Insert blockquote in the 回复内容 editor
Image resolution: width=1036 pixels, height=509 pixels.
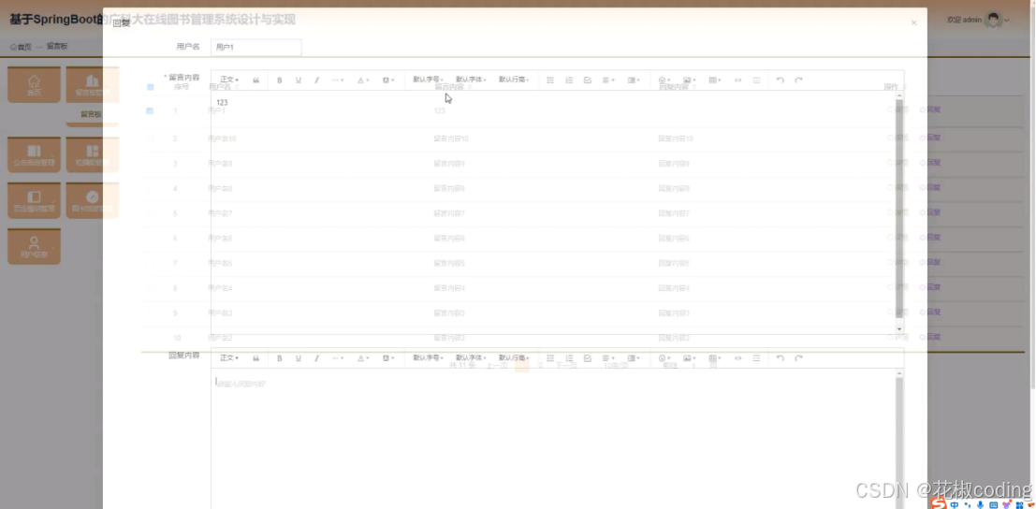click(x=255, y=357)
